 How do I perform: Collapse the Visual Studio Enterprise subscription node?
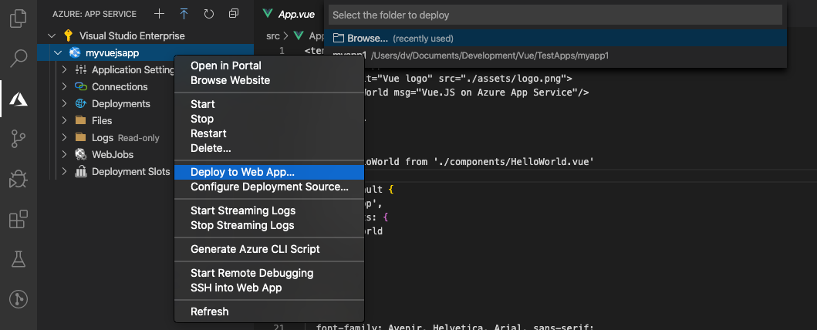point(51,36)
